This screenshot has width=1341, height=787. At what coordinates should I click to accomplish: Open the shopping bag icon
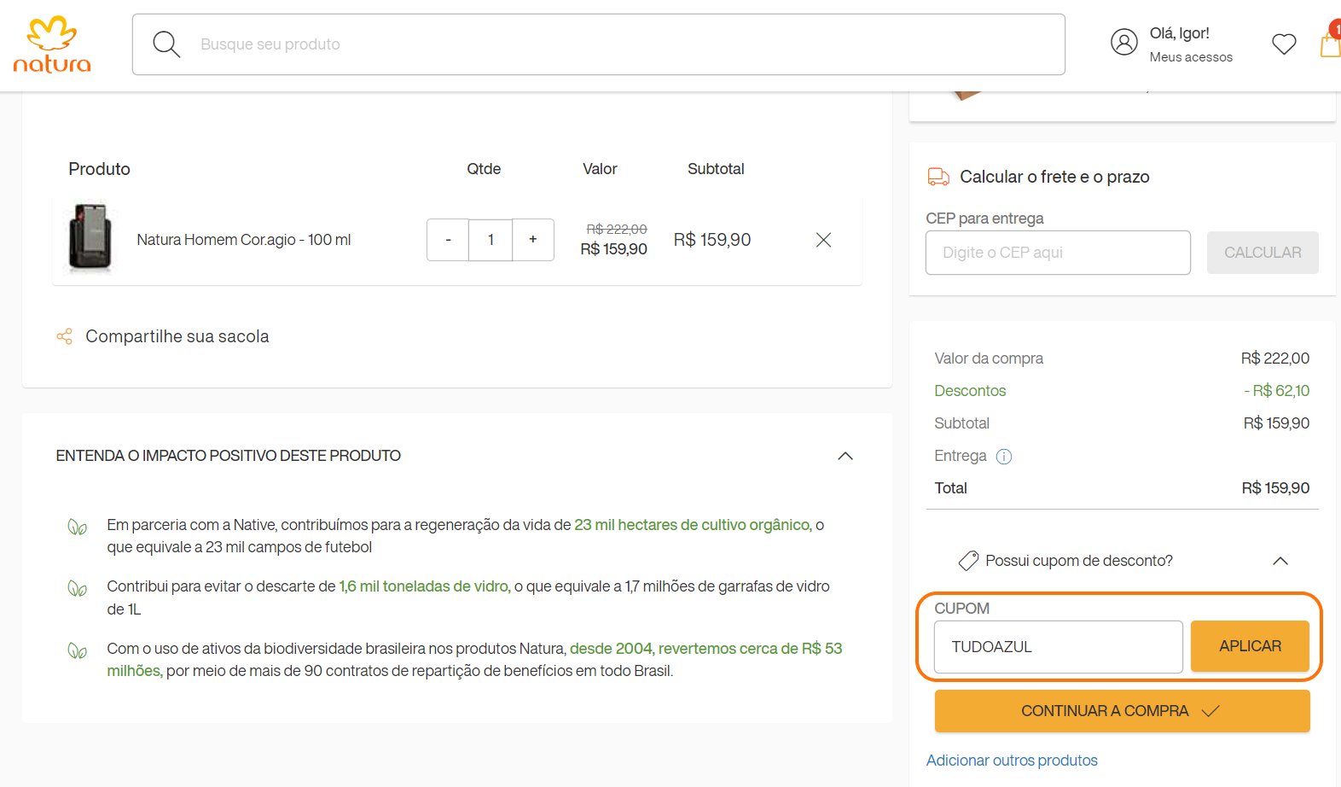[x=1331, y=44]
